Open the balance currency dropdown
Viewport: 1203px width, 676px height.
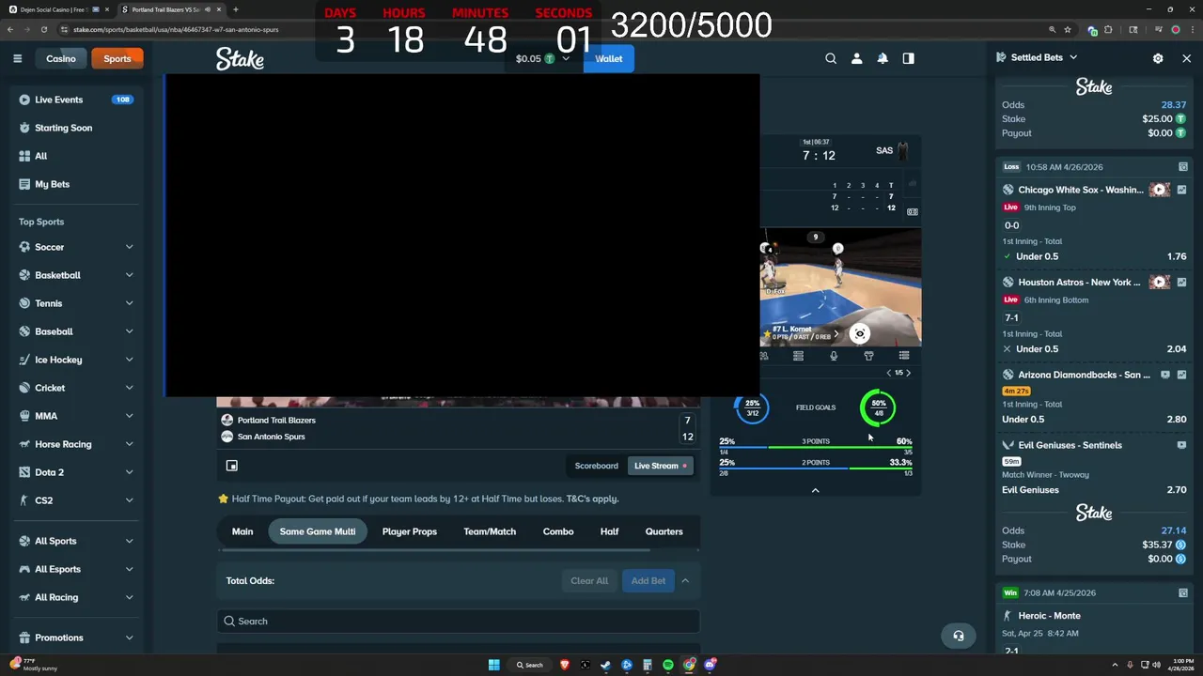pyautogui.click(x=566, y=58)
